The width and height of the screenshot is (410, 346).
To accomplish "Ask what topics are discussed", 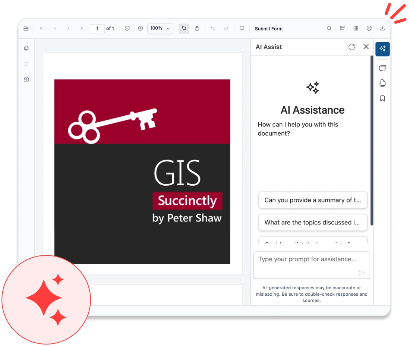I will pos(313,222).
